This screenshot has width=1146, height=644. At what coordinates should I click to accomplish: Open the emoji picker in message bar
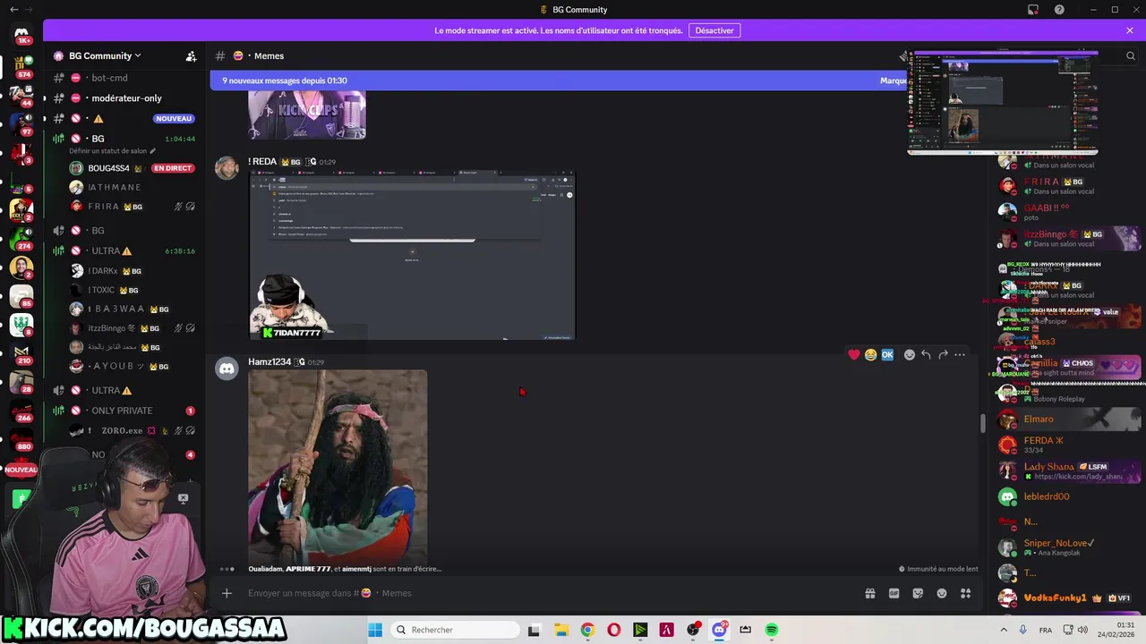942,593
